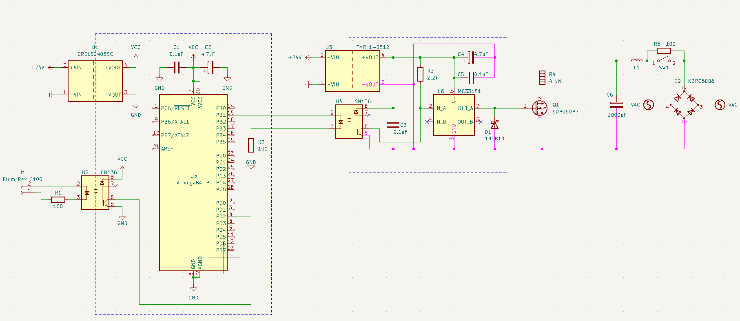This screenshot has width=740, height=321.
Task: Select the U2 6N136 optocoupler
Action: coord(95,193)
